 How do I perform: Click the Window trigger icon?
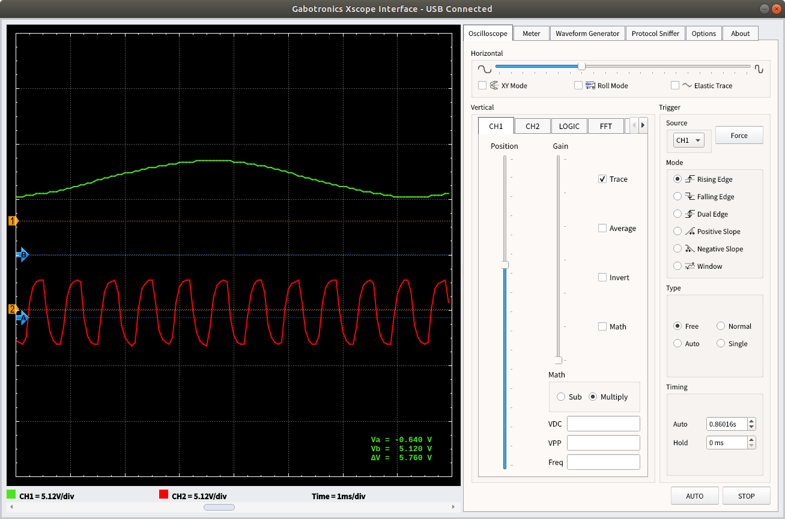coord(690,266)
